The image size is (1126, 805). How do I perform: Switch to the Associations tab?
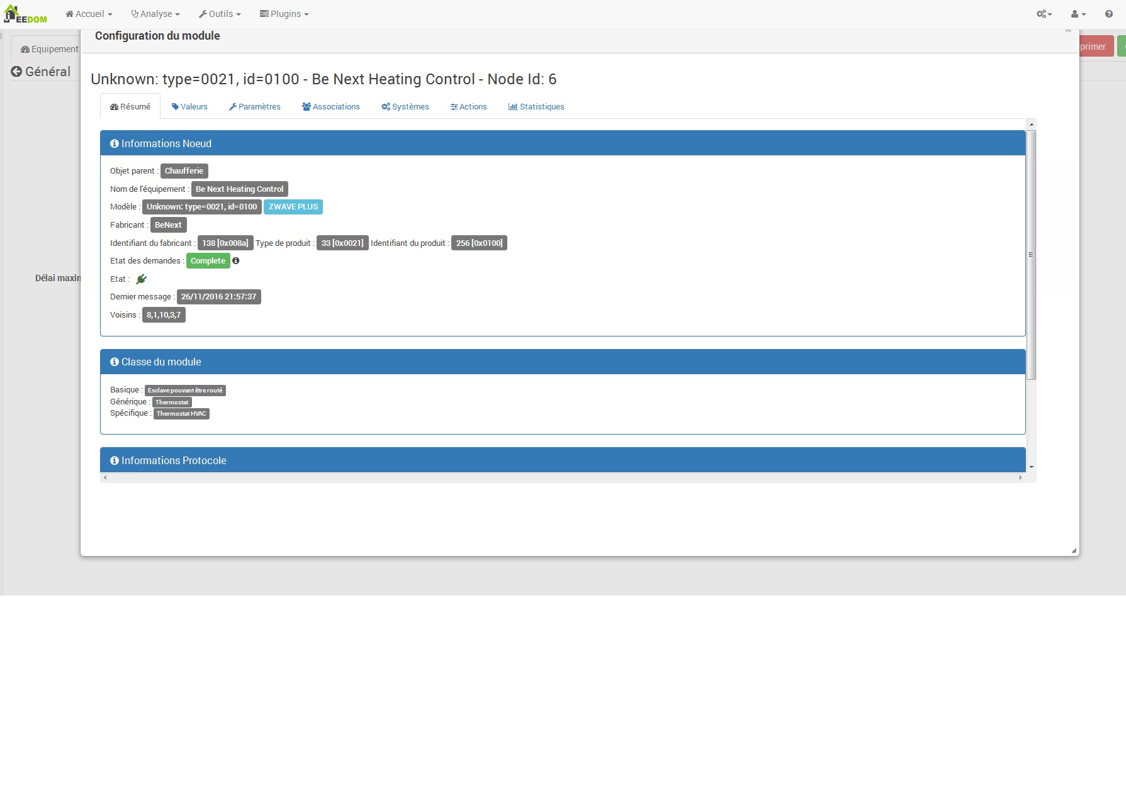331,106
